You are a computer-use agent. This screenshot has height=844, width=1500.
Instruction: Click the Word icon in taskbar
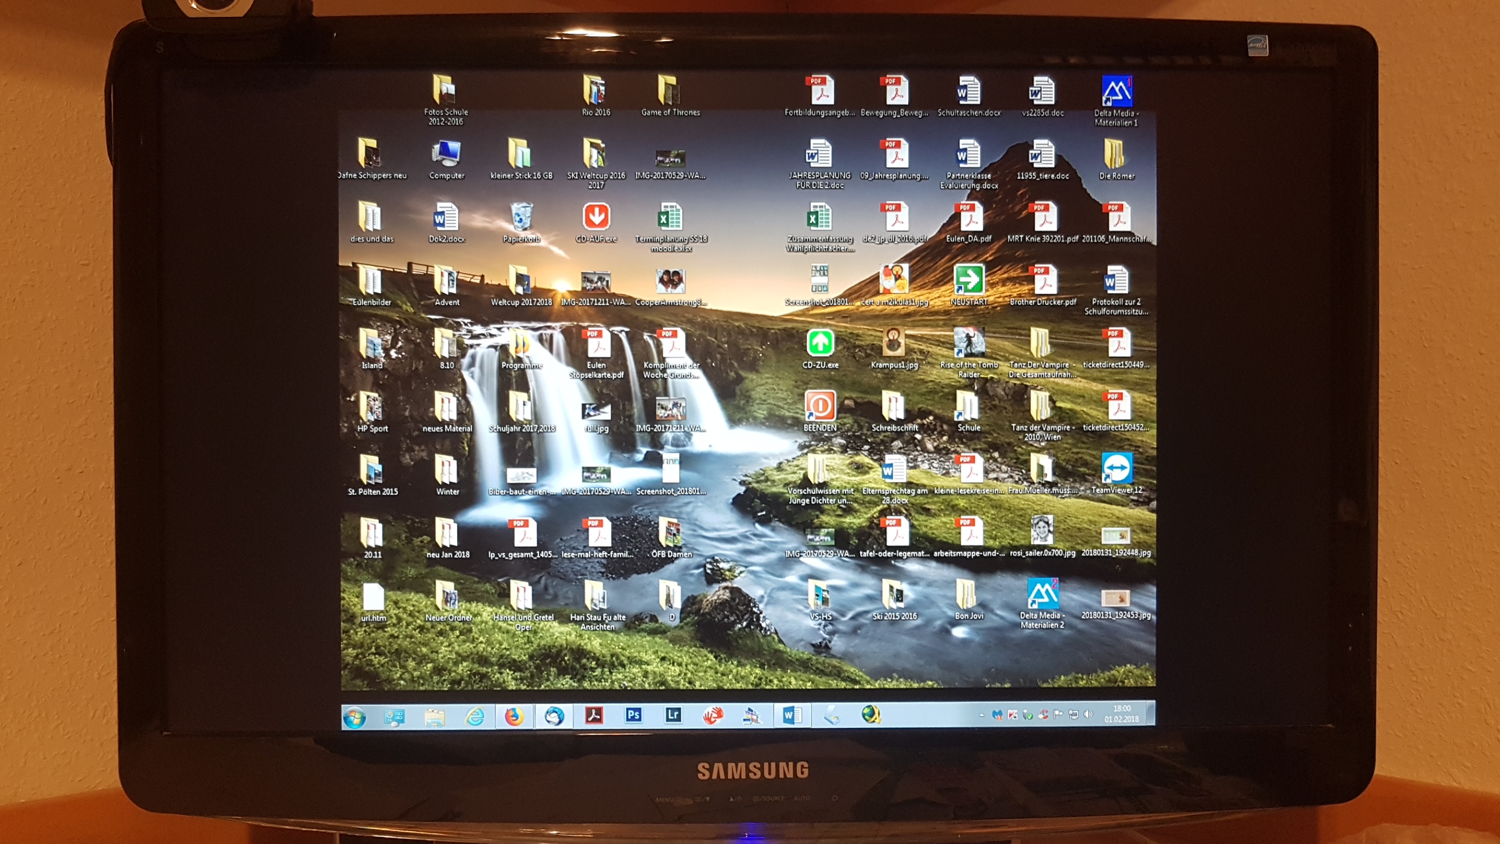tap(792, 715)
